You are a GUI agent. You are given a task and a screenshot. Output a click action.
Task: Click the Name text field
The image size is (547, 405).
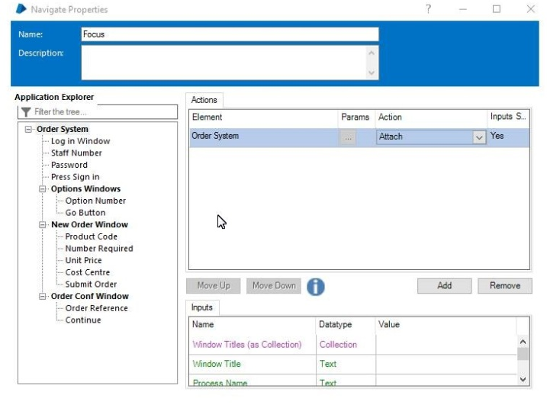(x=229, y=34)
